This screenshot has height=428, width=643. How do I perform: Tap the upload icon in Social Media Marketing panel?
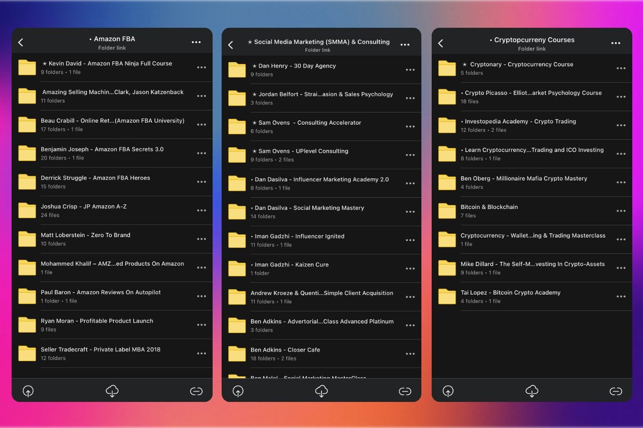pos(238,391)
